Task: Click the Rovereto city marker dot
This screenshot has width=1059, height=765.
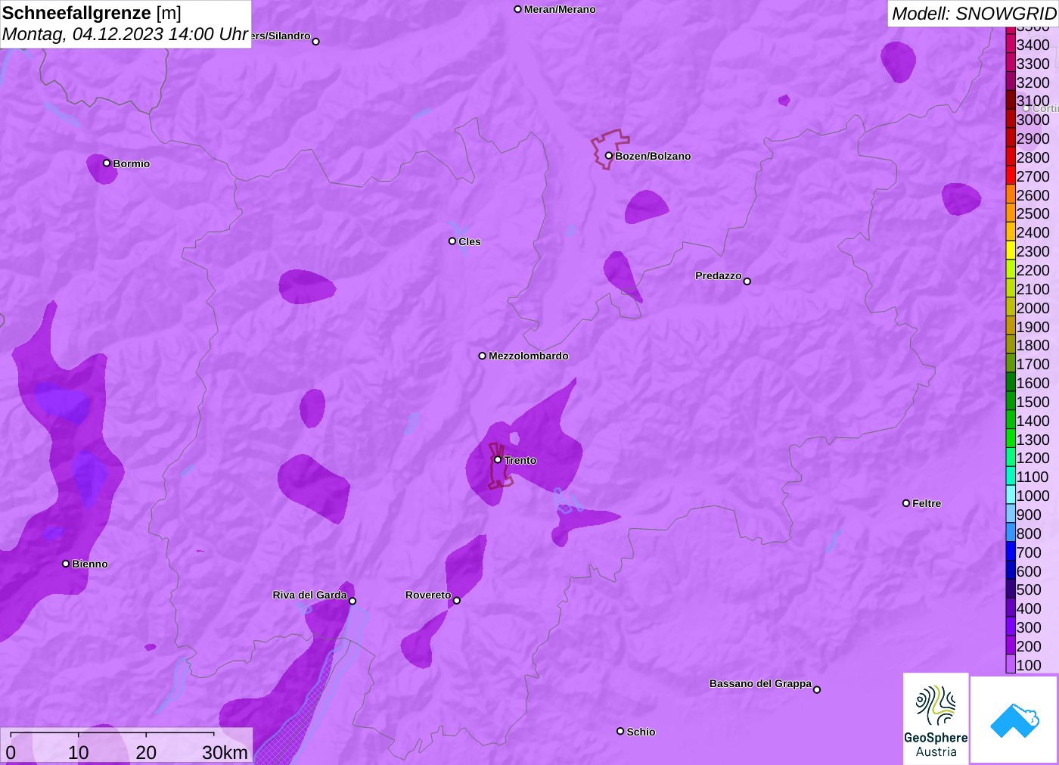Action: tap(457, 601)
